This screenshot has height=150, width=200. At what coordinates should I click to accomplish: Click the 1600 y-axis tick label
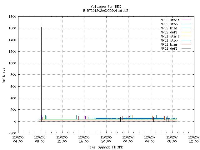click(12, 28)
